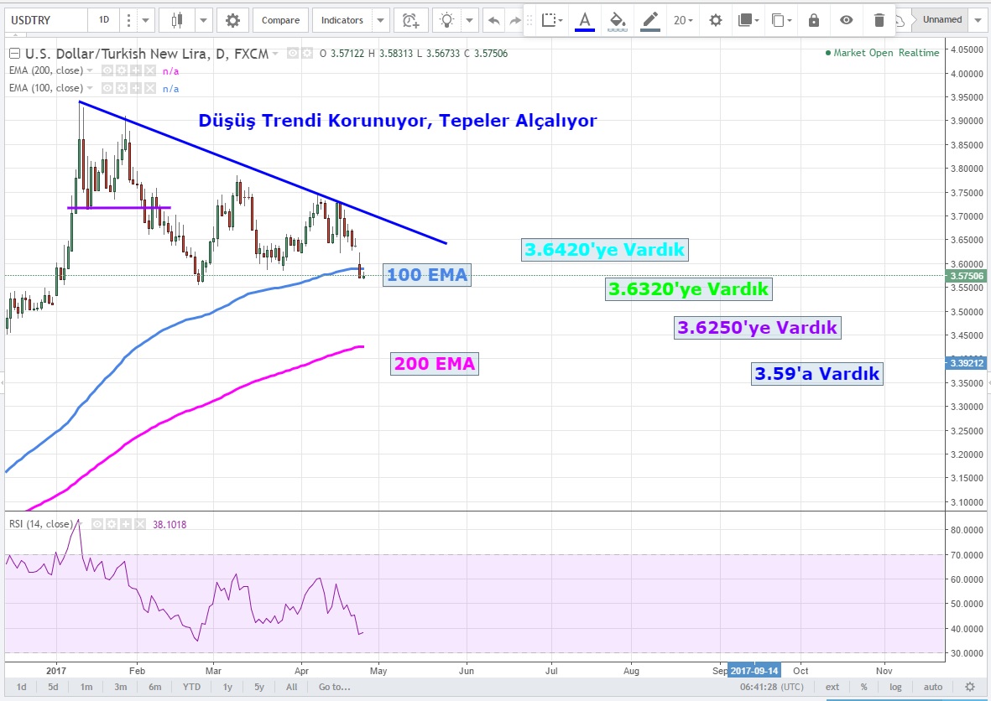Open drawing settings gear in floating toolbar
Screen dimensions: 991x701
tap(715, 20)
